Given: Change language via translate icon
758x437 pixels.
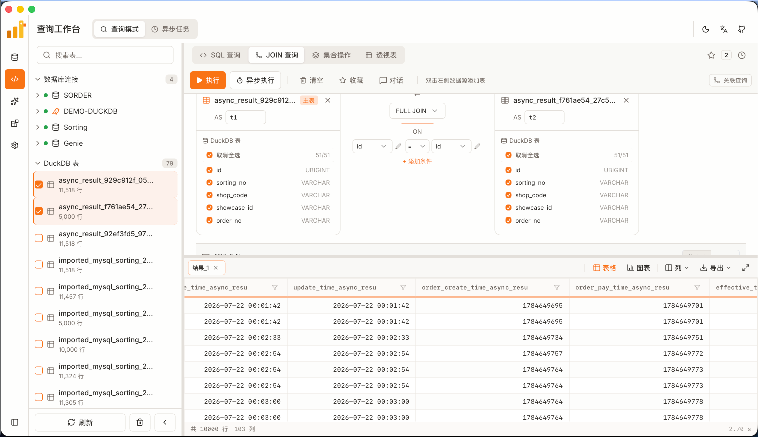Looking at the screenshot, I should pos(724,29).
